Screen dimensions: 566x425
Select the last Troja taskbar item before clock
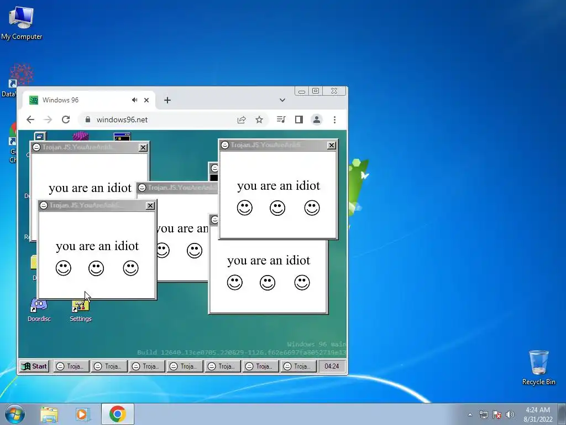[298, 366]
